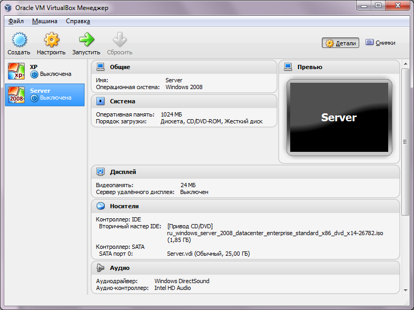
Task: Click the '(1,85 ГБ)' iso size text
Action: tap(179, 240)
